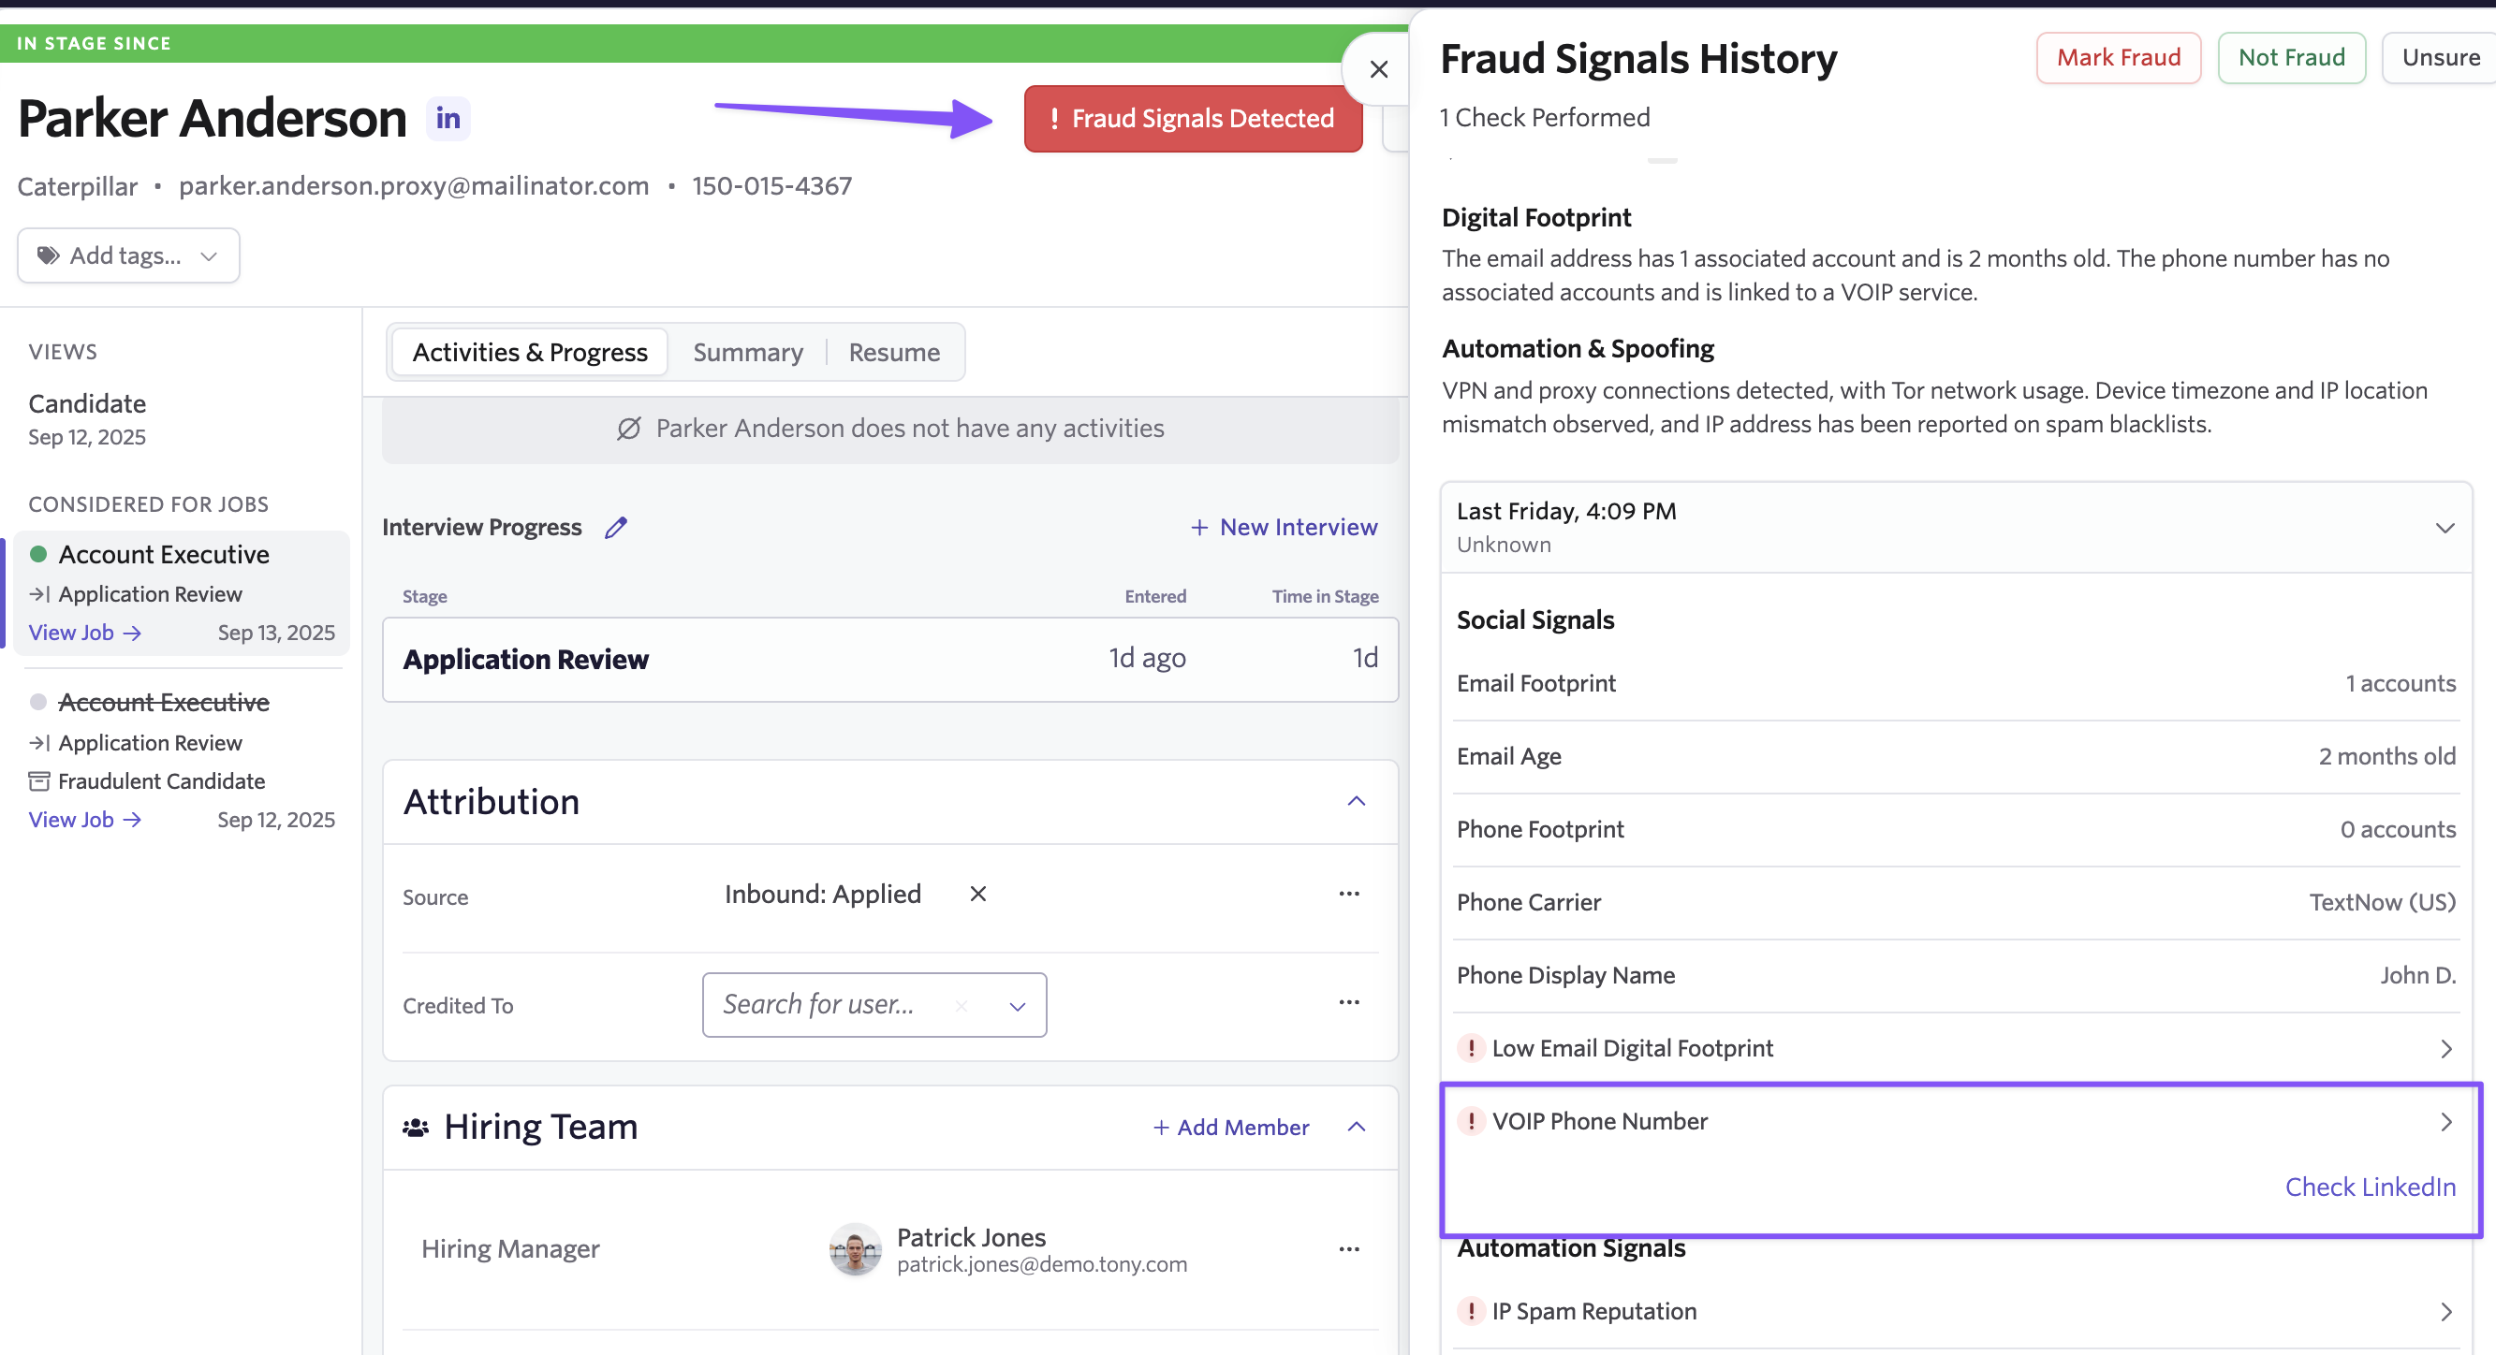Click the Phone Carrier TextNow (US) row
2496x1355 pixels.
tap(1956, 902)
